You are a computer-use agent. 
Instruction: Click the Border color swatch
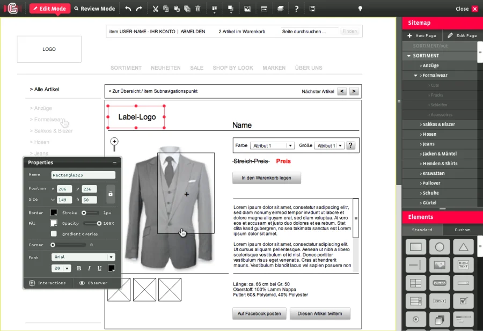54,213
